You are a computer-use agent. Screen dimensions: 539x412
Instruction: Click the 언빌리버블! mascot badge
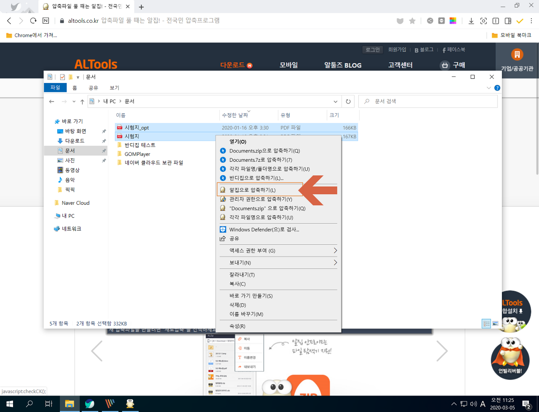coord(510,358)
